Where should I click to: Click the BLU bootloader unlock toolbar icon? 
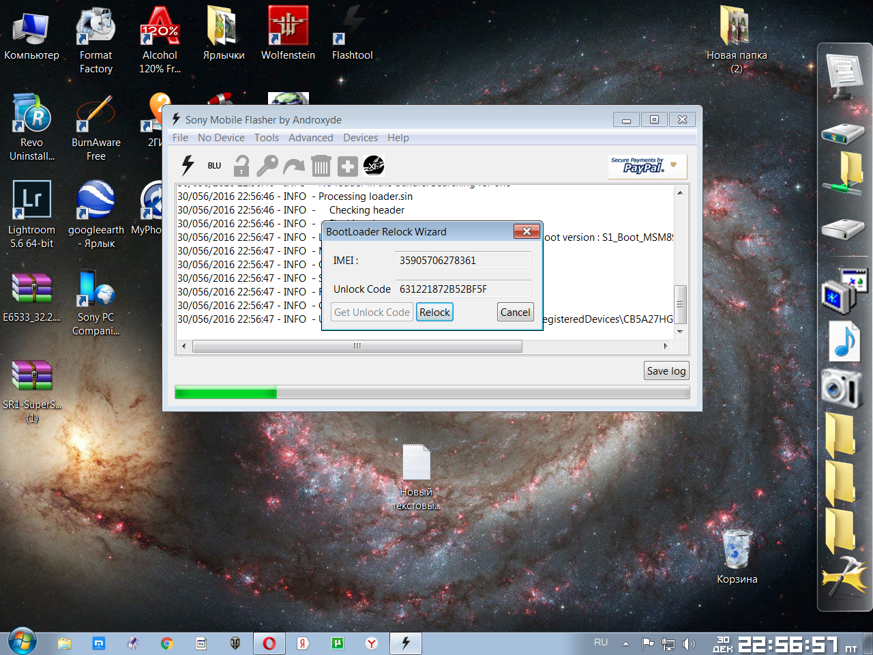214,166
